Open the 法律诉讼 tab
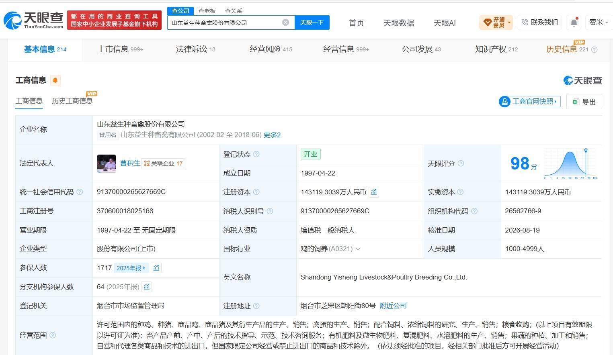Image resolution: width=613 pixels, height=355 pixels. point(196,49)
